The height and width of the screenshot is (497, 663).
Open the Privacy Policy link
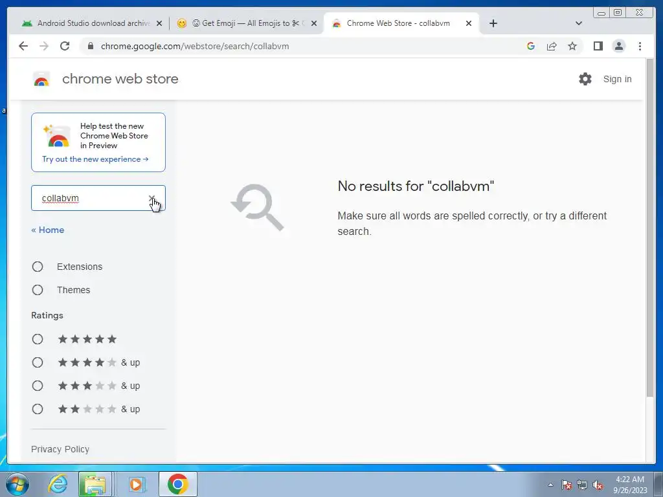click(60, 449)
